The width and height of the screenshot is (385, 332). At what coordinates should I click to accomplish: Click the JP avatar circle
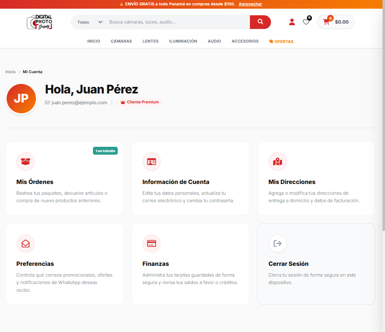pos(21,98)
